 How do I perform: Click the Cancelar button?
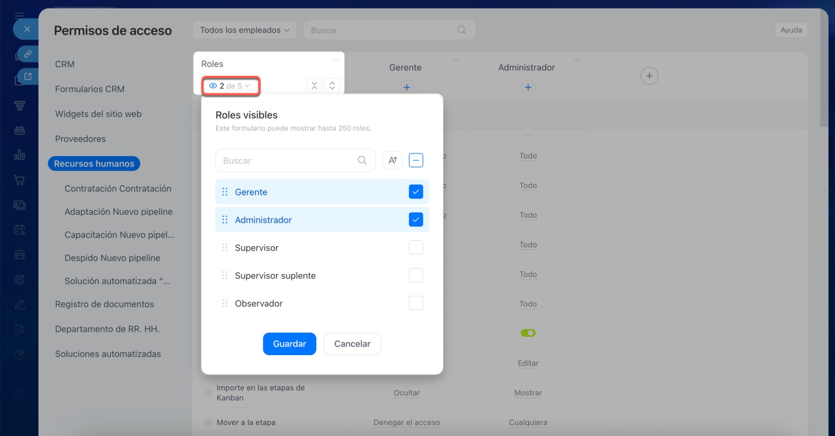click(352, 344)
